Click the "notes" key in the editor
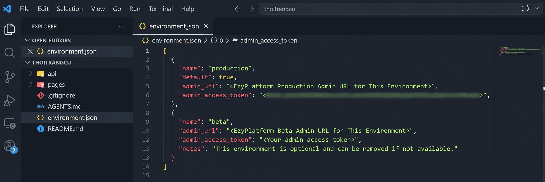This screenshot has height=182, width=545. tap(192, 149)
